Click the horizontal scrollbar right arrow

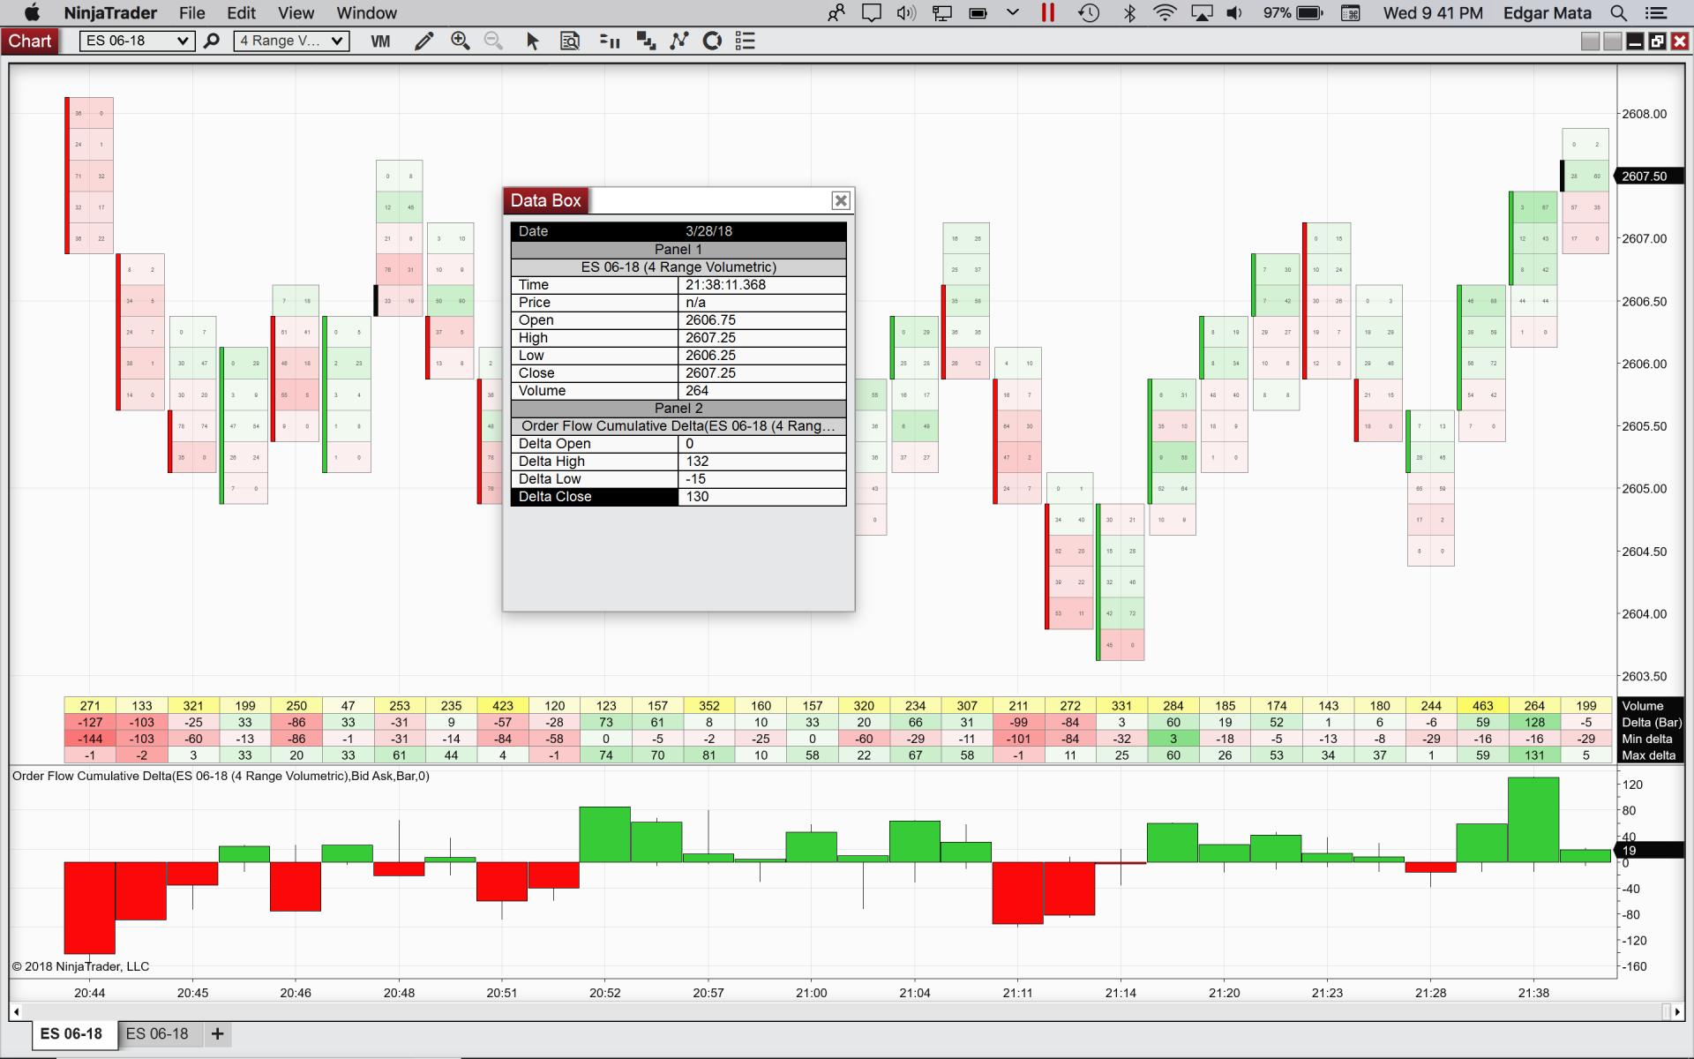click(1677, 1011)
